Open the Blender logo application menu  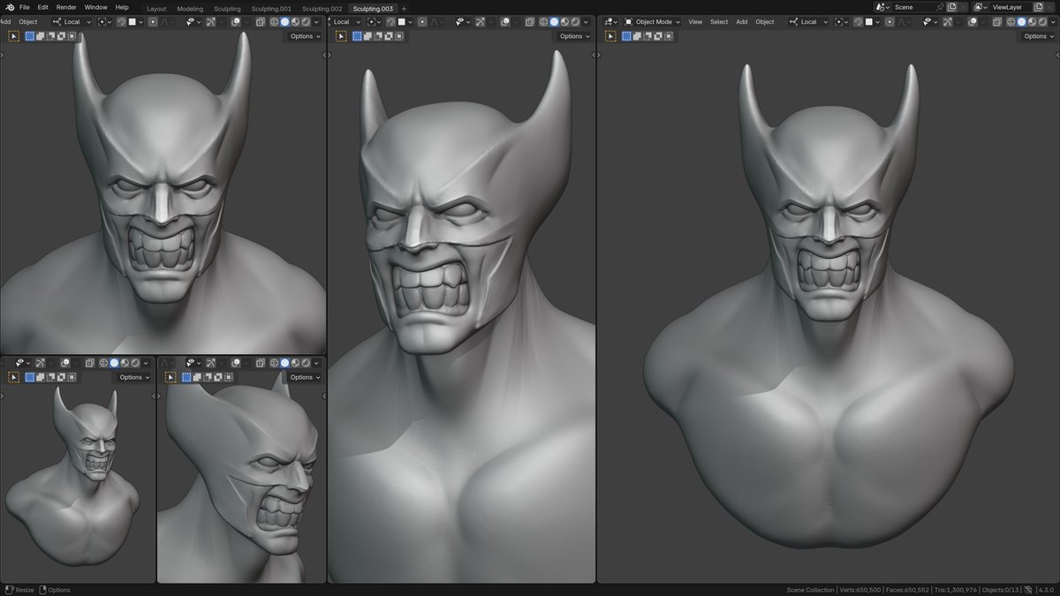[11, 7]
